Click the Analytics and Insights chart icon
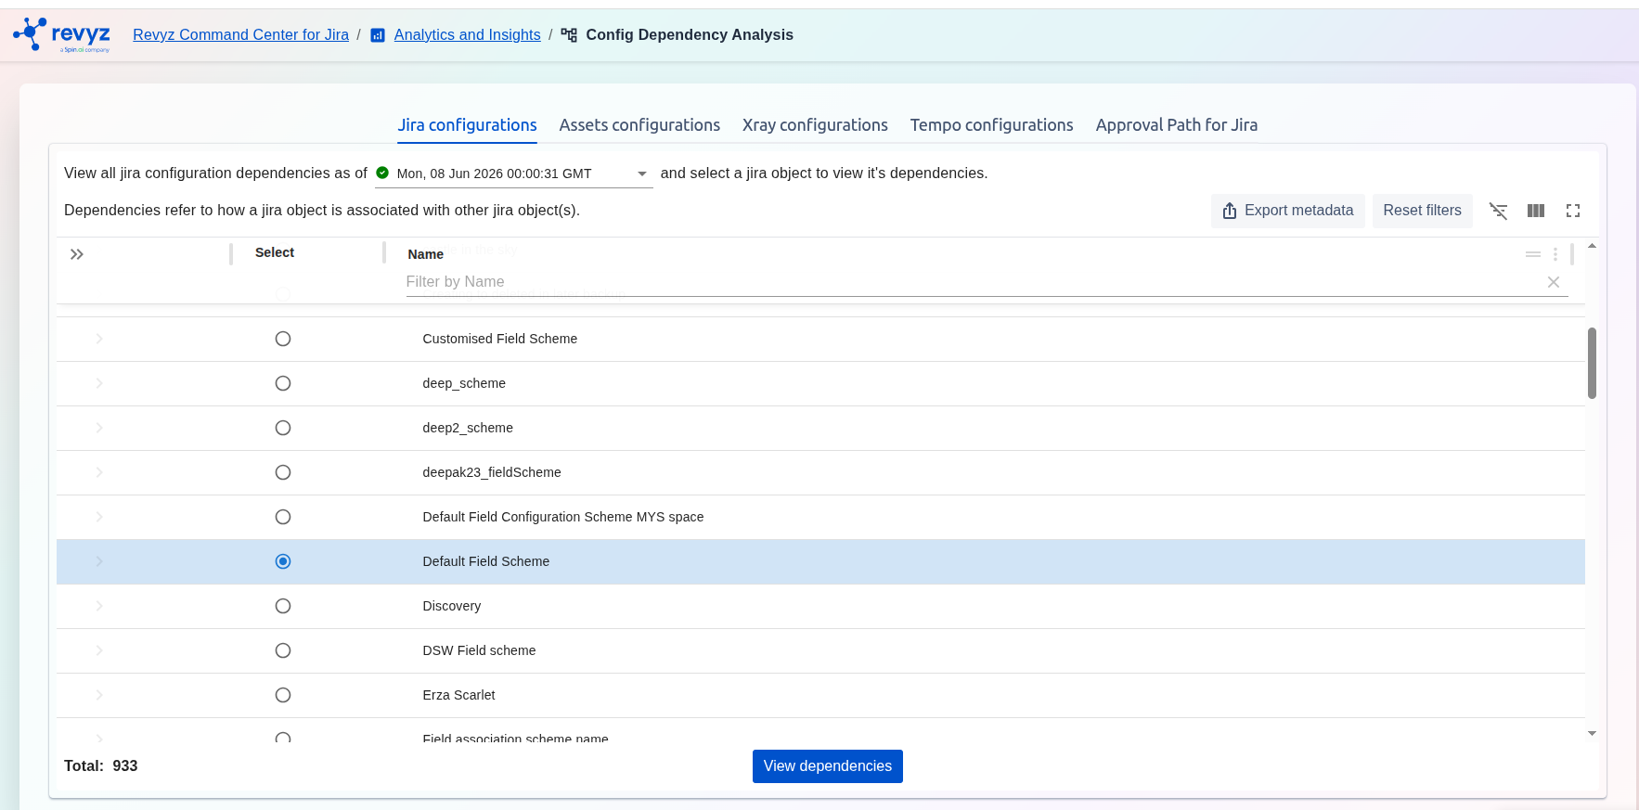This screenshot has height=810, width=1639. click(378, 35)
